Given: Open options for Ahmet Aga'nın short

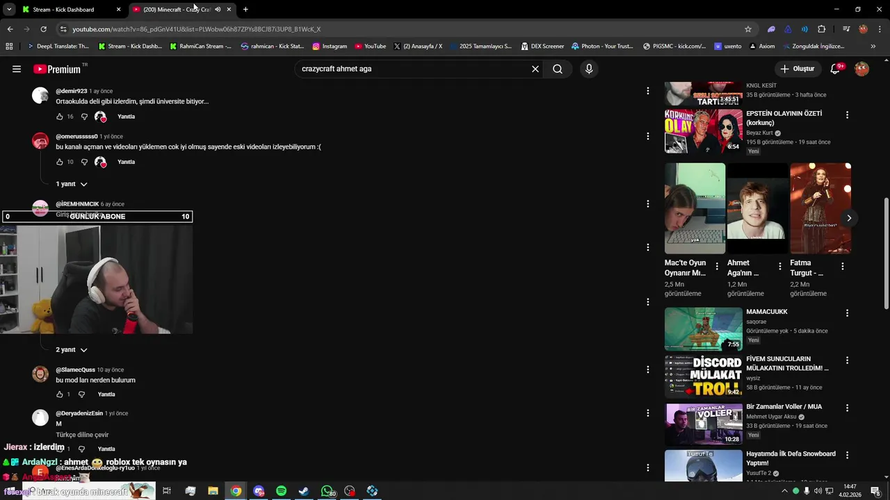Looking at the screenshot, I should click(x=779, y=266).
